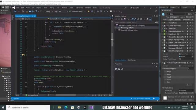This screenshot has height=110, width=196.
Task: Click the bookmark icon in the toolbar
Action: tap(111, 11)
